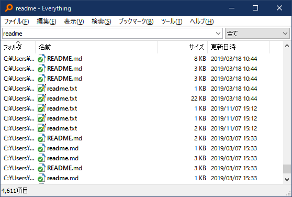Click folder path cell of the 22 KB readme.txt
This screenshot has height=197, width=292.
(x=19, y=98)
